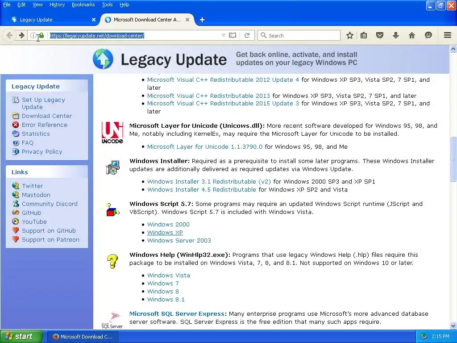Open the hamburger menu
Viewport: 457px width, 343px height.
pos(448,35)
